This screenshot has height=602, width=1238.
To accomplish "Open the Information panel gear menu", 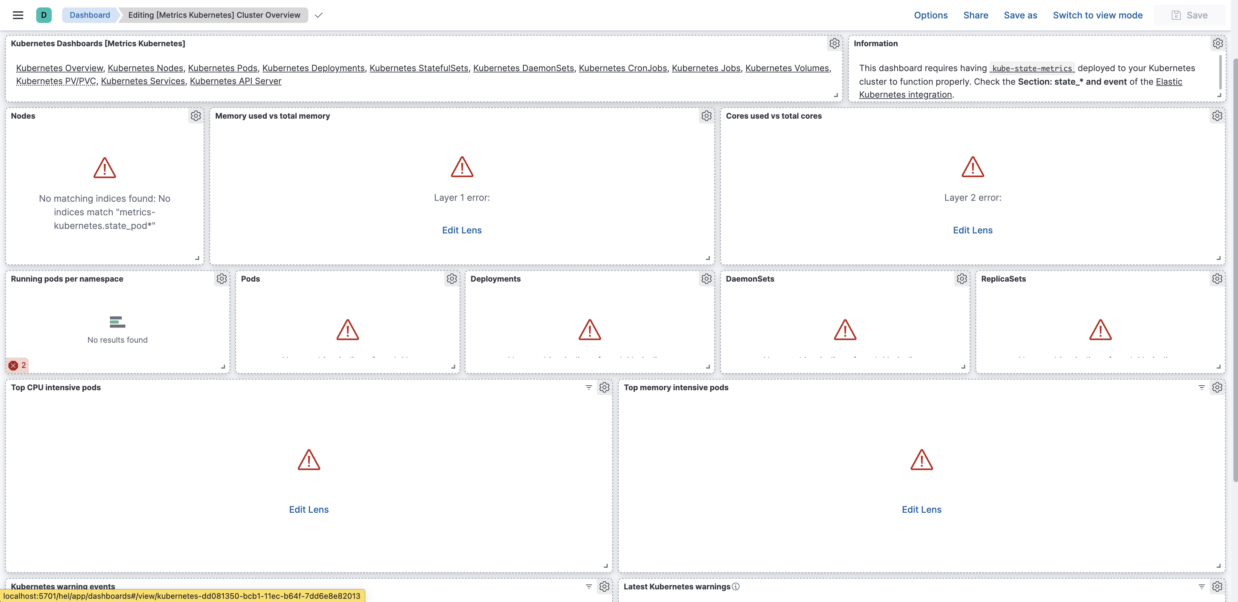I will coord(1217,43).
